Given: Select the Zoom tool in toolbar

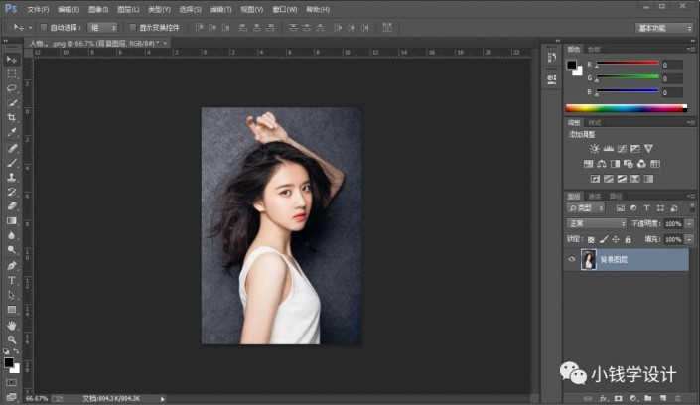Looking at the screenshot, I should (x=12, y=339).
